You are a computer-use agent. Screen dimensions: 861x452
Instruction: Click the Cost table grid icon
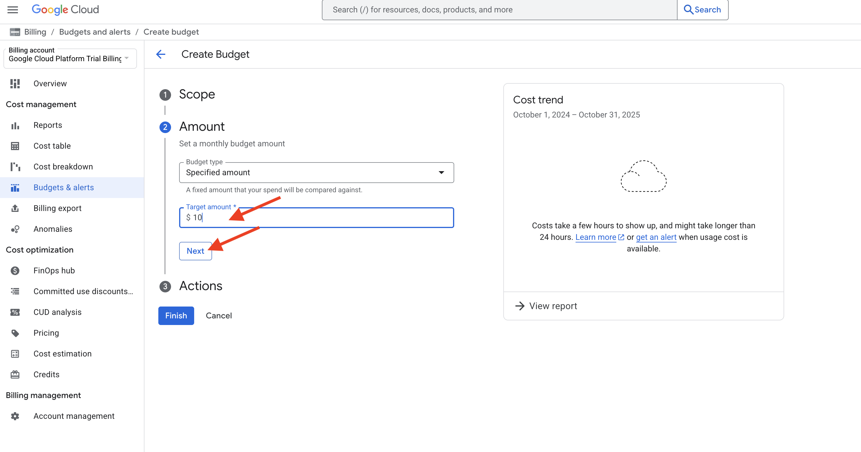15,146
